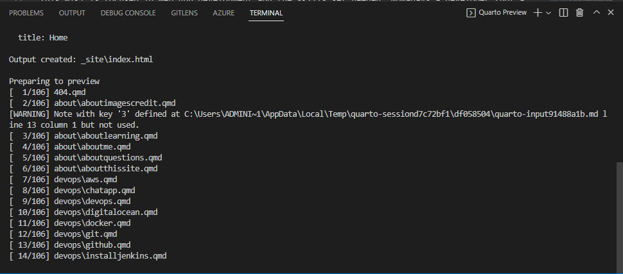The image size is (623, 274).
Task: Open the PROBLEMS panel tab
Action: [x=28, y=13]
